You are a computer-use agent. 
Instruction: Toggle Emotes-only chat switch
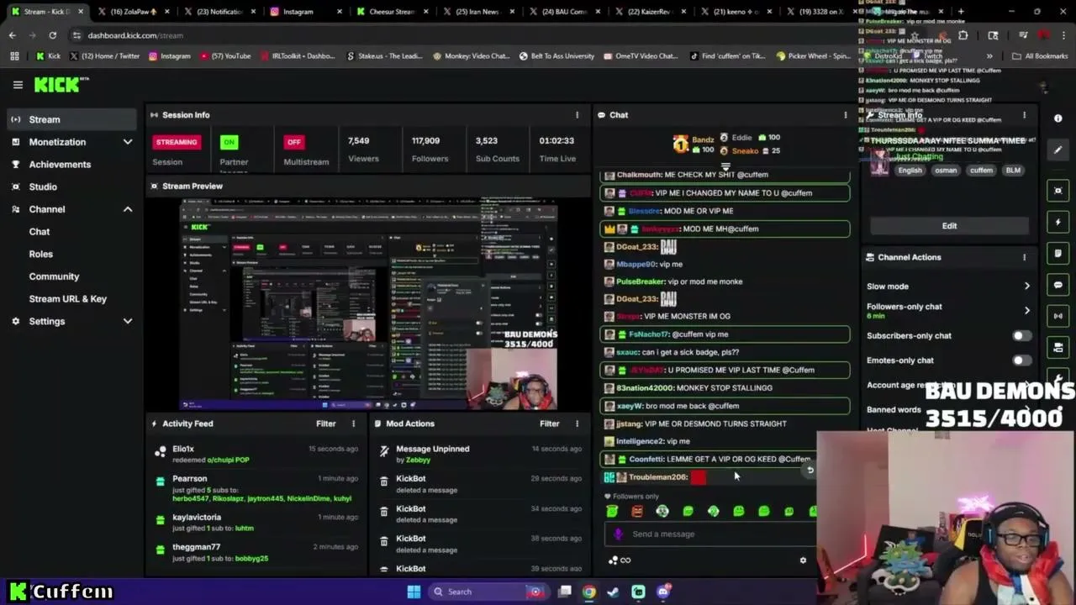[x=1021, y=360]
